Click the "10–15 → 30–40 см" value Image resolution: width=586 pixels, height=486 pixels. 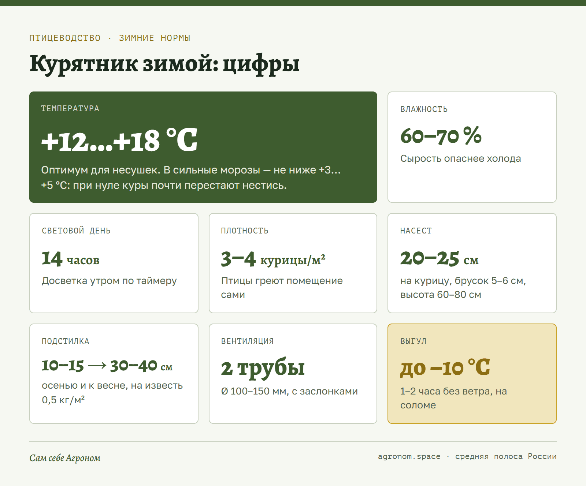pyautogui.click(x=107, y=365)
